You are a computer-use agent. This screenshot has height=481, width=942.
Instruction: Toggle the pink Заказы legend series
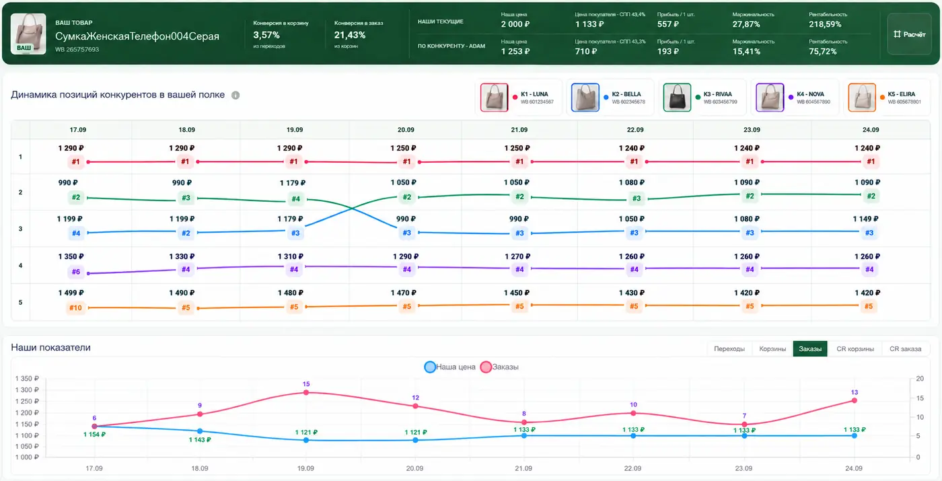click(499, 367)
